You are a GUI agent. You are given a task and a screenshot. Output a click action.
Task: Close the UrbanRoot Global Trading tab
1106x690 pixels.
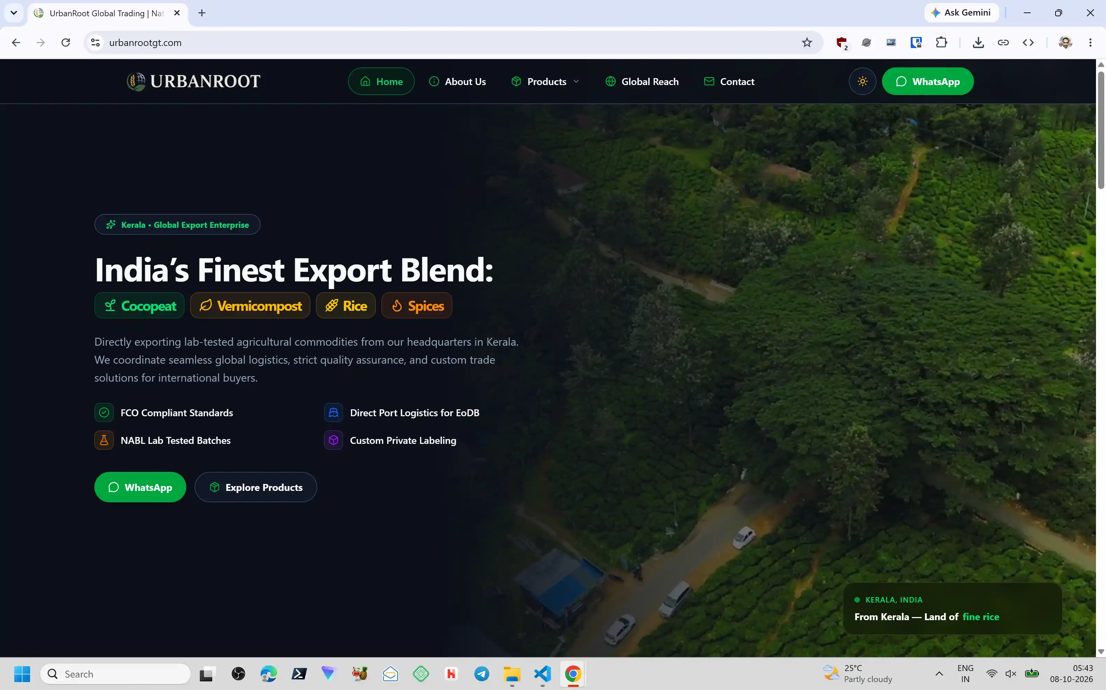(x=177, y=13)
